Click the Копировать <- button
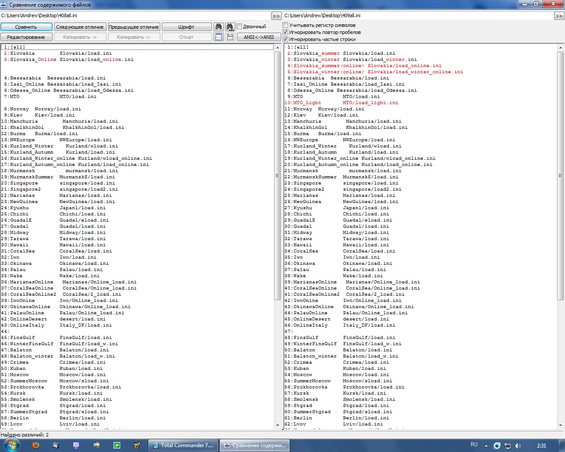Image resolution: width=565 pixels, height=452 pixels. click(134, 37)
